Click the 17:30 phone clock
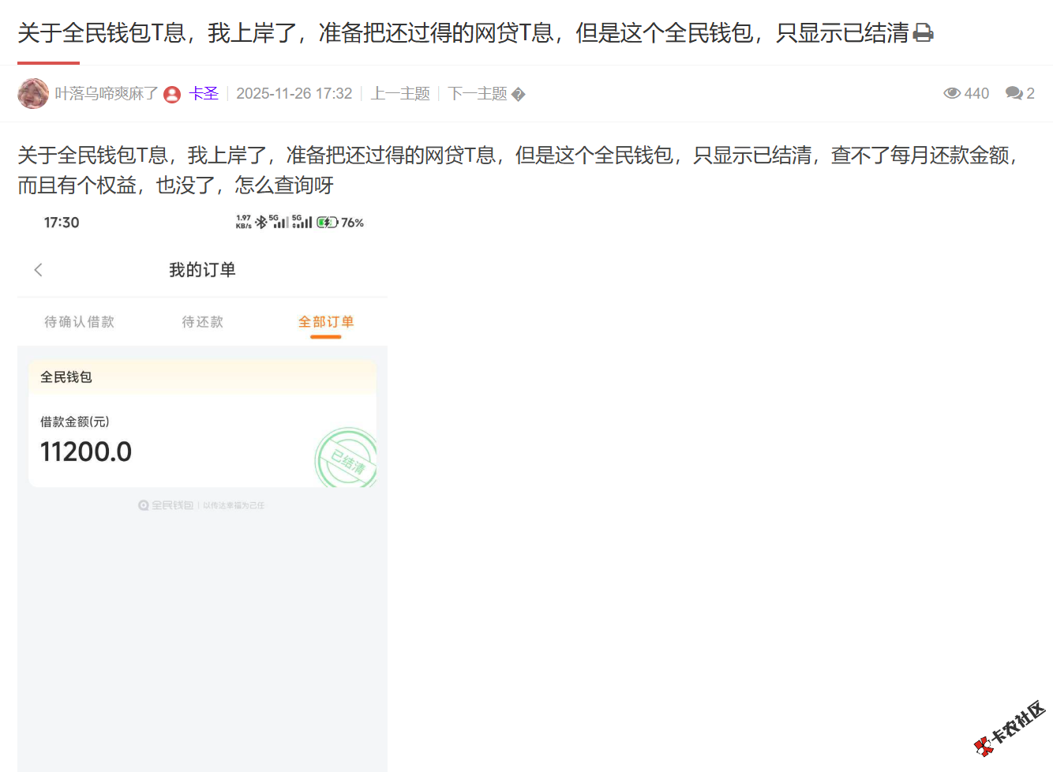The width and height of the screenshot is (1053, 772). click(62, 223)
